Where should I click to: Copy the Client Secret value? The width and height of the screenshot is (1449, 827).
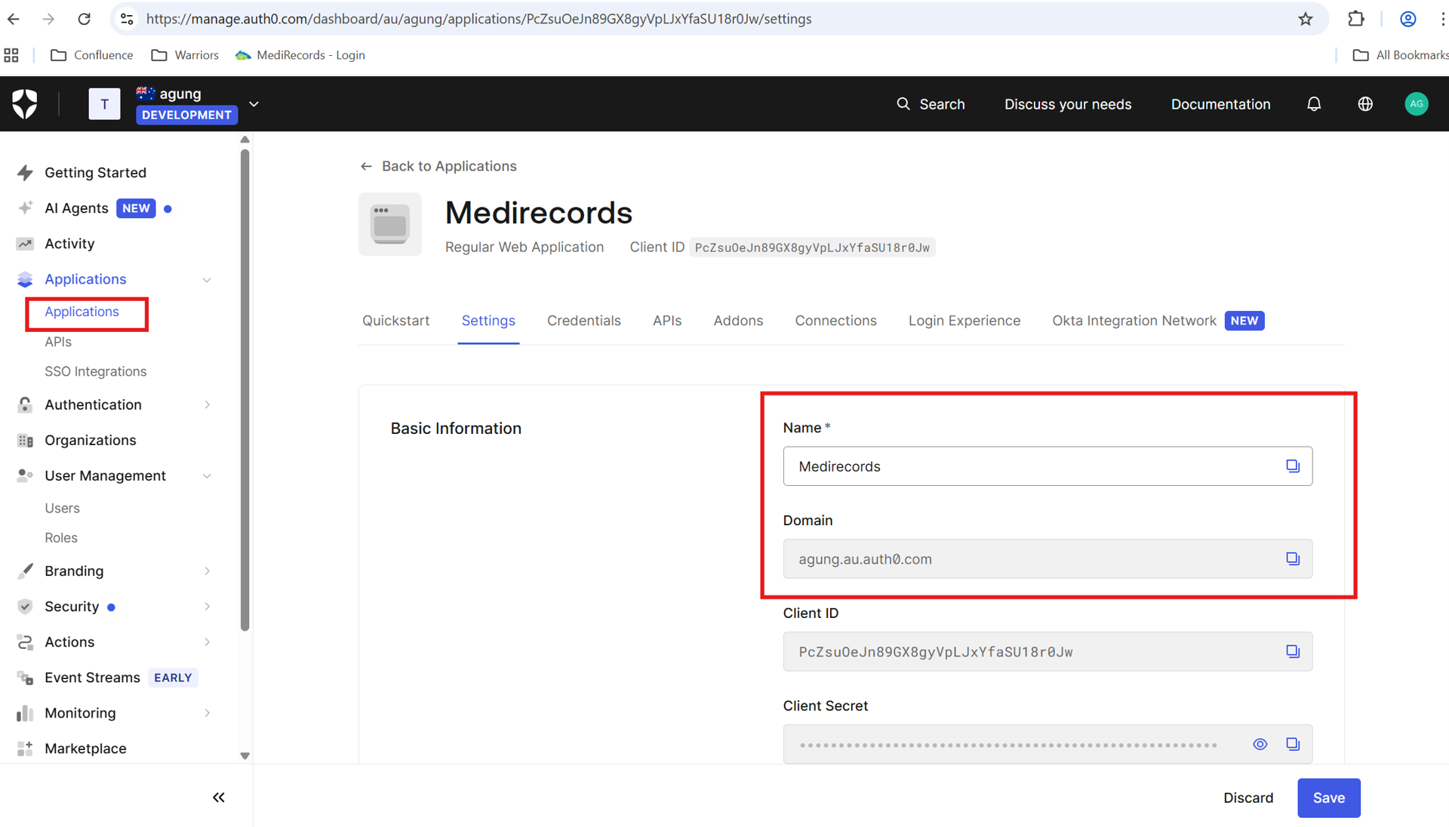click(x=1293, y=745)
